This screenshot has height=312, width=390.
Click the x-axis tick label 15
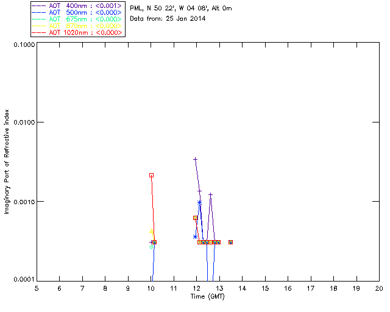(265, 288)
